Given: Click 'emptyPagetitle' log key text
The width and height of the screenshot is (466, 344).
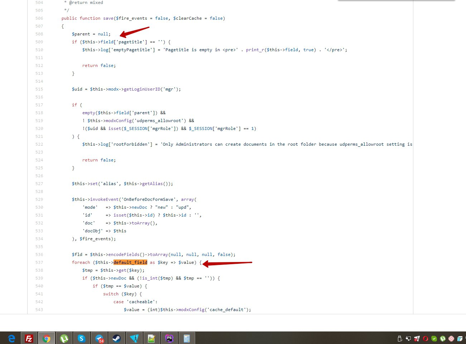Looking at the screenshot, I should click(x=132, y=50).
